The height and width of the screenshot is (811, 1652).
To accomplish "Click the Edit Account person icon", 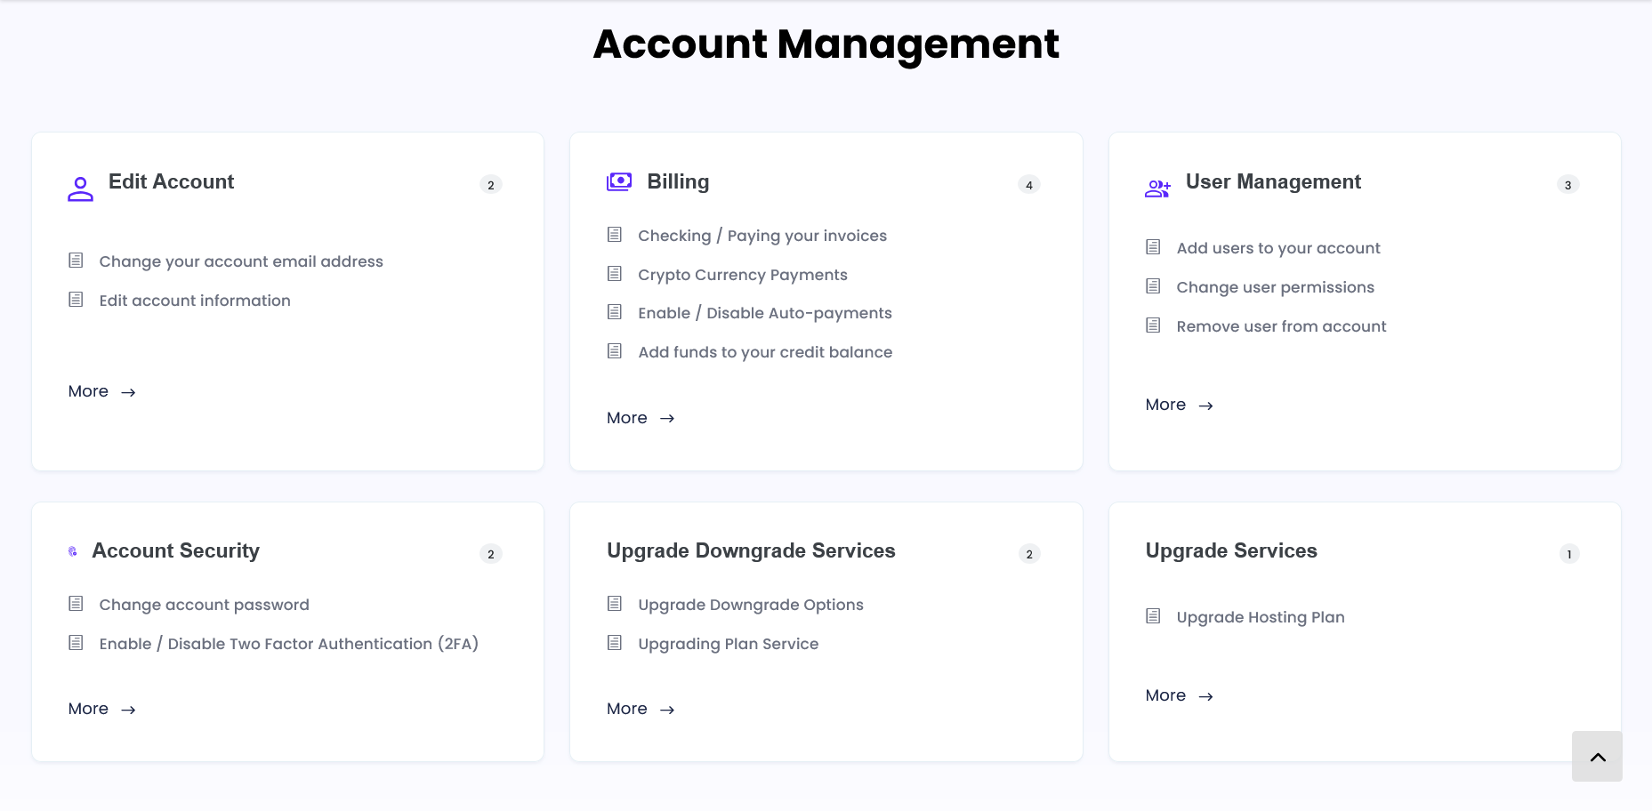I will pyautogui.click(x=80, y=189).
